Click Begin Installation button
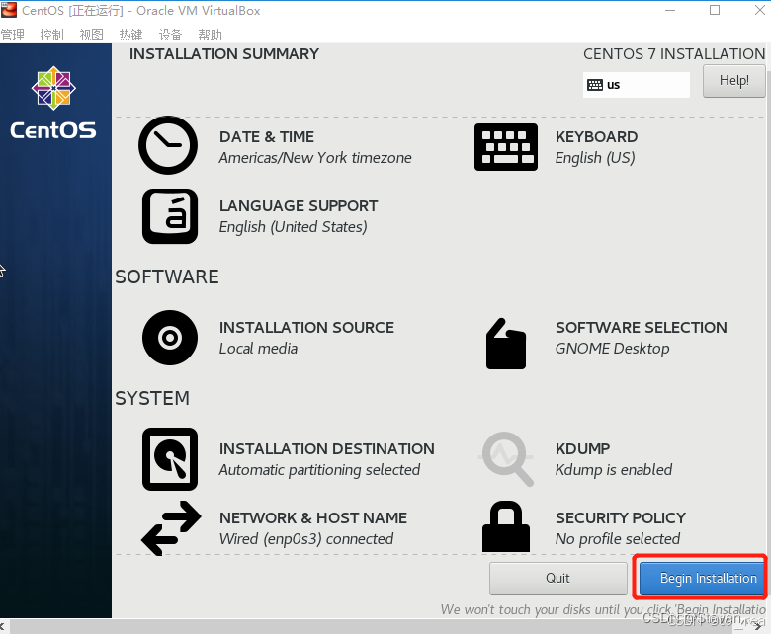The image size is (771, 634). (702, 578)
